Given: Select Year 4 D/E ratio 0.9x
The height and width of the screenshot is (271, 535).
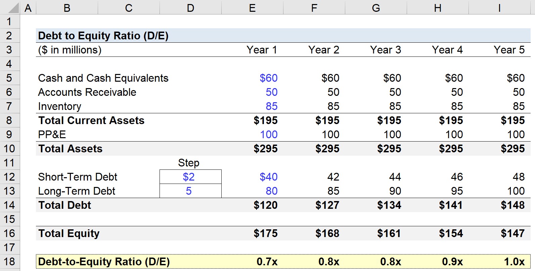Looking at the screenshot, I should click(x=453, y=262).
